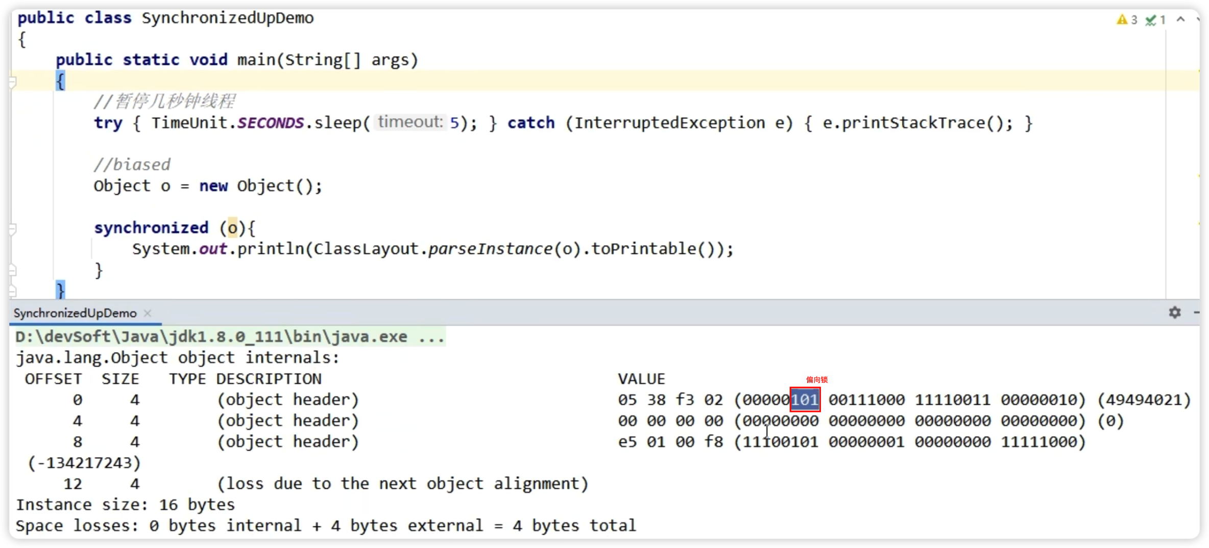The height and width of the screenshot is (548, 1209).
Task: Click the yellow warnings indicator showing 3
Action: [1126, 19]
